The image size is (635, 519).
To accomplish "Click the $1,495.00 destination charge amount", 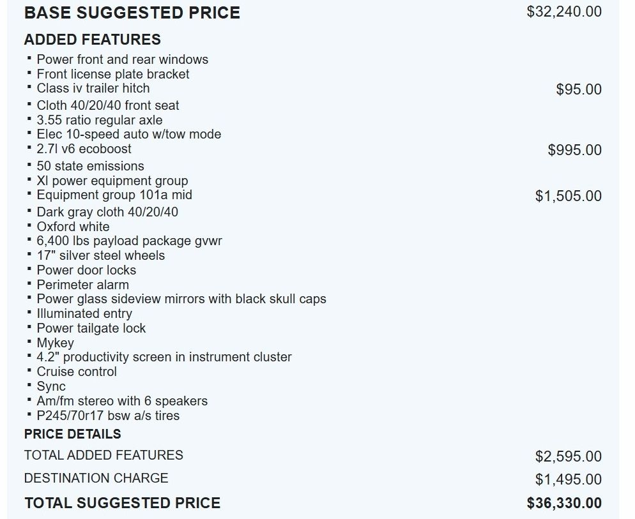I will point(568,479).
